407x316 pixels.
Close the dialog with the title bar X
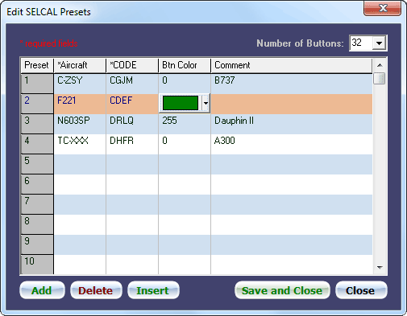(382, 8)
